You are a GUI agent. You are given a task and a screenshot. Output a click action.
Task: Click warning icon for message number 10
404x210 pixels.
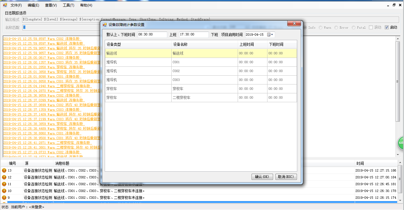click(4, 191)
